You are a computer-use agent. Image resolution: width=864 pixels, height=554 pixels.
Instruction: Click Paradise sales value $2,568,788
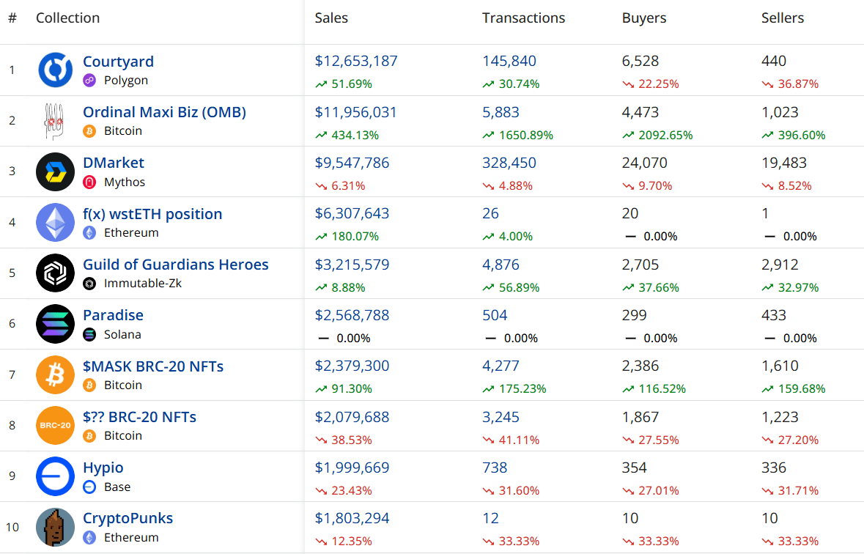tap(352, 315)
